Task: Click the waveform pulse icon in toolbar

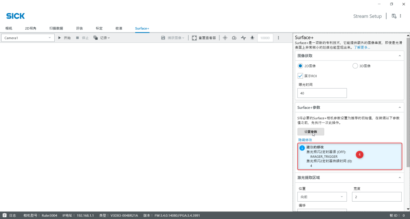Action: point(243,38)
